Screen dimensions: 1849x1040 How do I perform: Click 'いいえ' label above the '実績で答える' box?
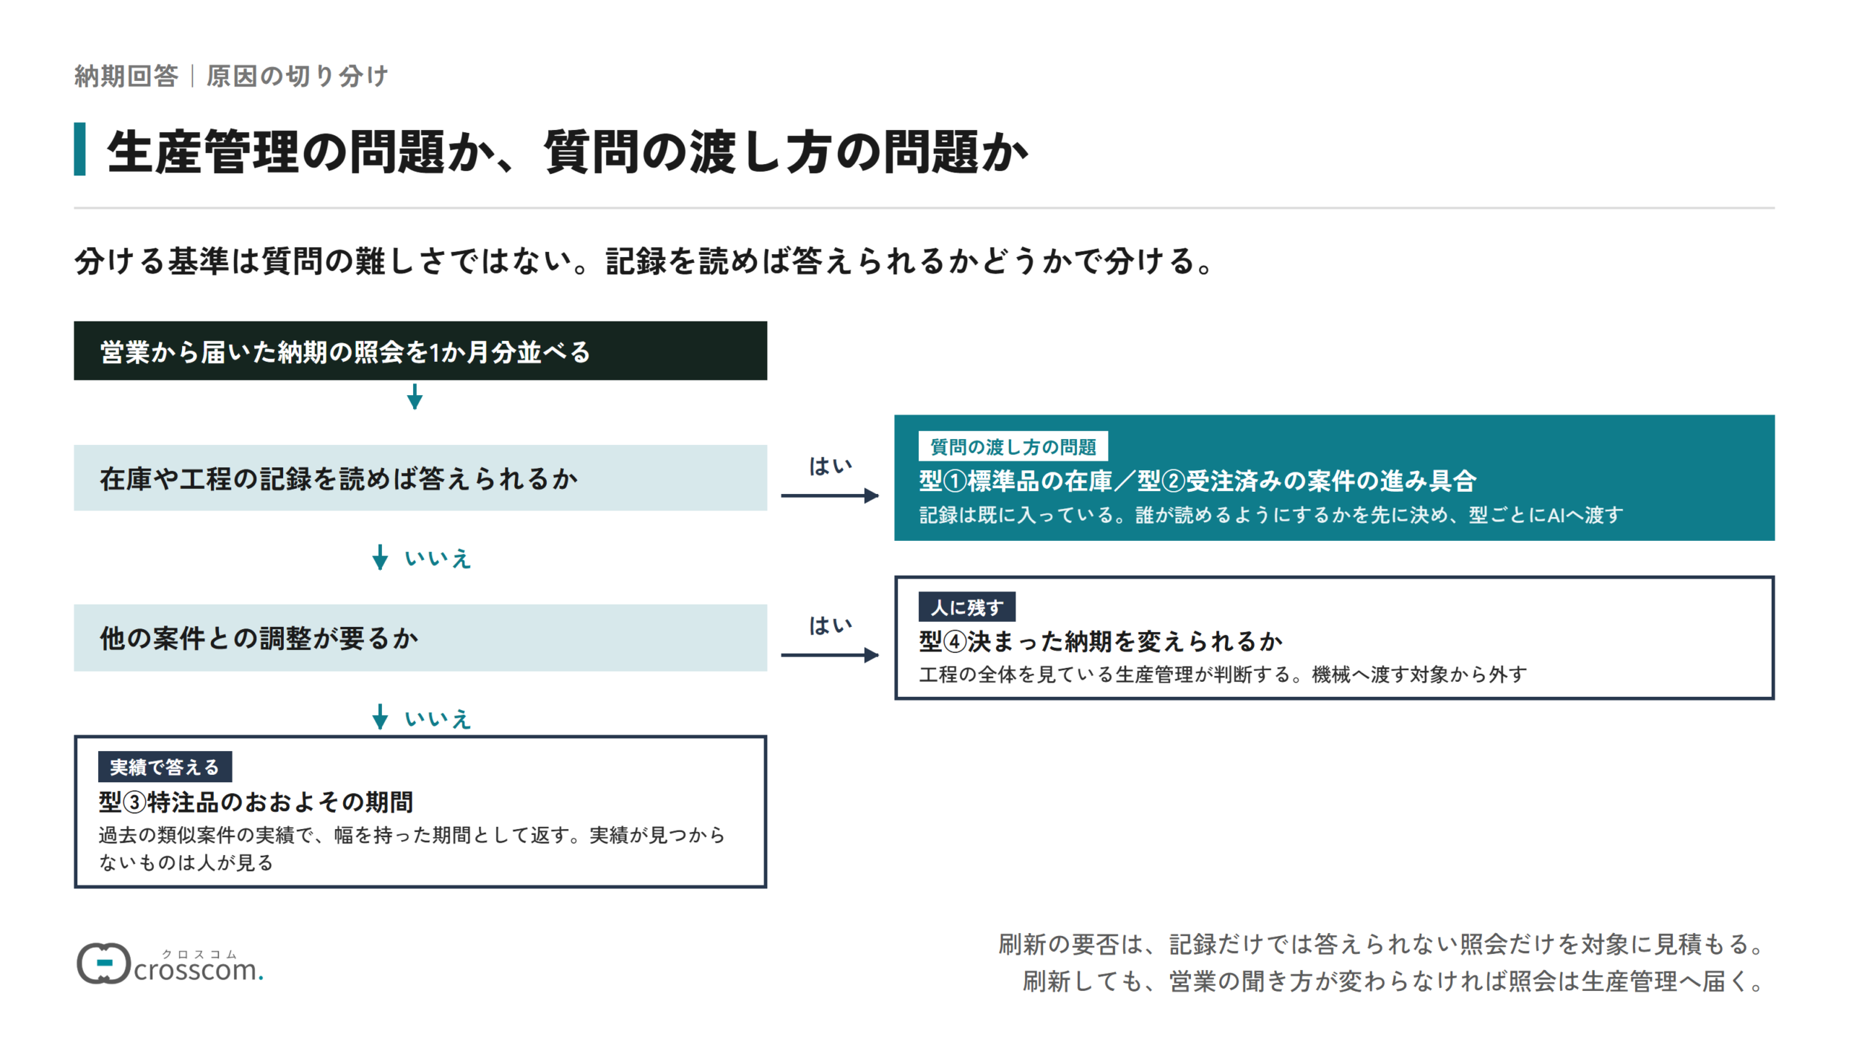coord(438,719)
